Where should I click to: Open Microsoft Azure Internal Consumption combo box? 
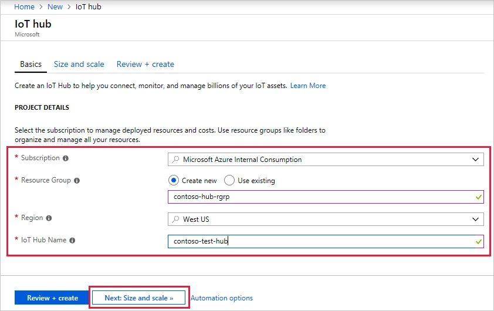click(x=326, y=160)
